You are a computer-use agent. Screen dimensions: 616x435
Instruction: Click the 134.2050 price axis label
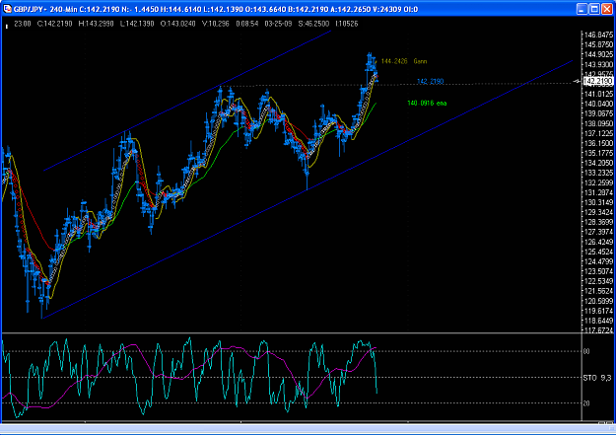[598, 163]
